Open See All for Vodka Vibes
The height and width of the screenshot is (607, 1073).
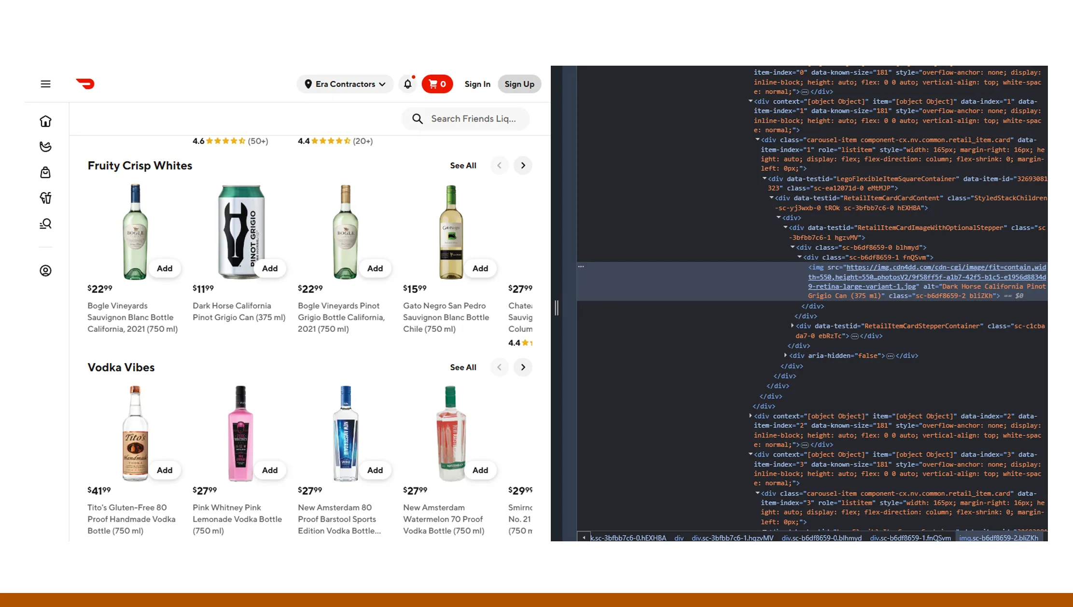(x=462, y=367)
